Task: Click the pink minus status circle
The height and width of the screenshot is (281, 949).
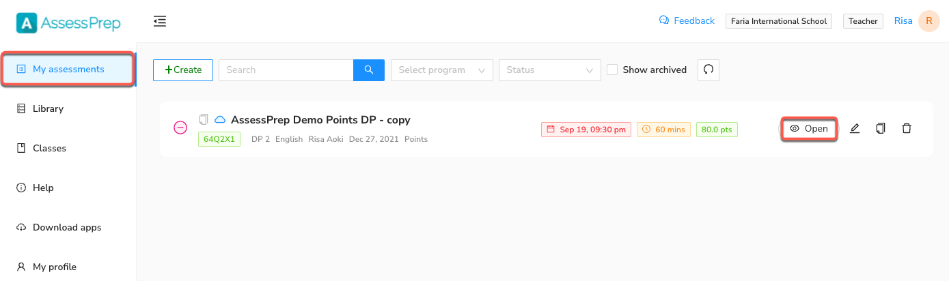Action: [180, 128]
